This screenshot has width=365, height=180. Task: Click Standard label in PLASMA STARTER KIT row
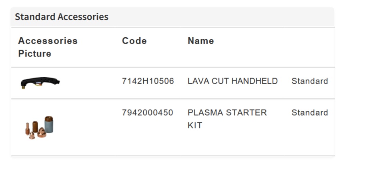coord(309,113)
